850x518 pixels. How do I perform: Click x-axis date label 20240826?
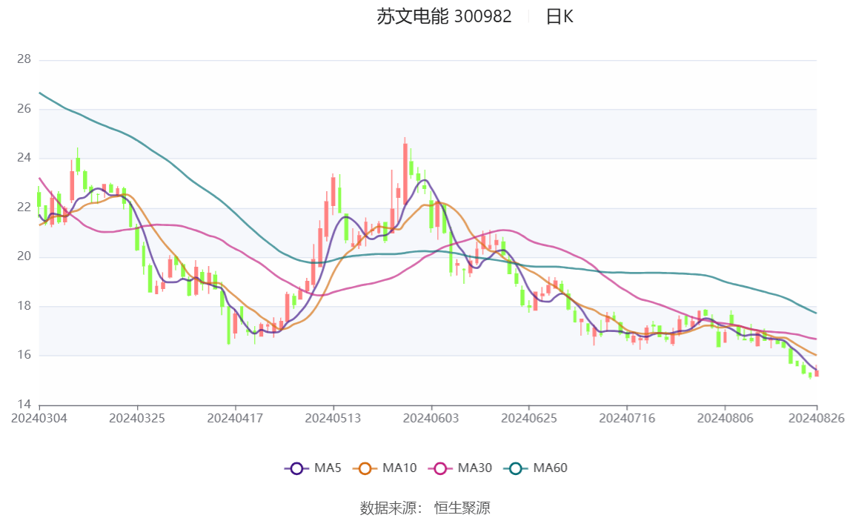[x=817, y=418]
